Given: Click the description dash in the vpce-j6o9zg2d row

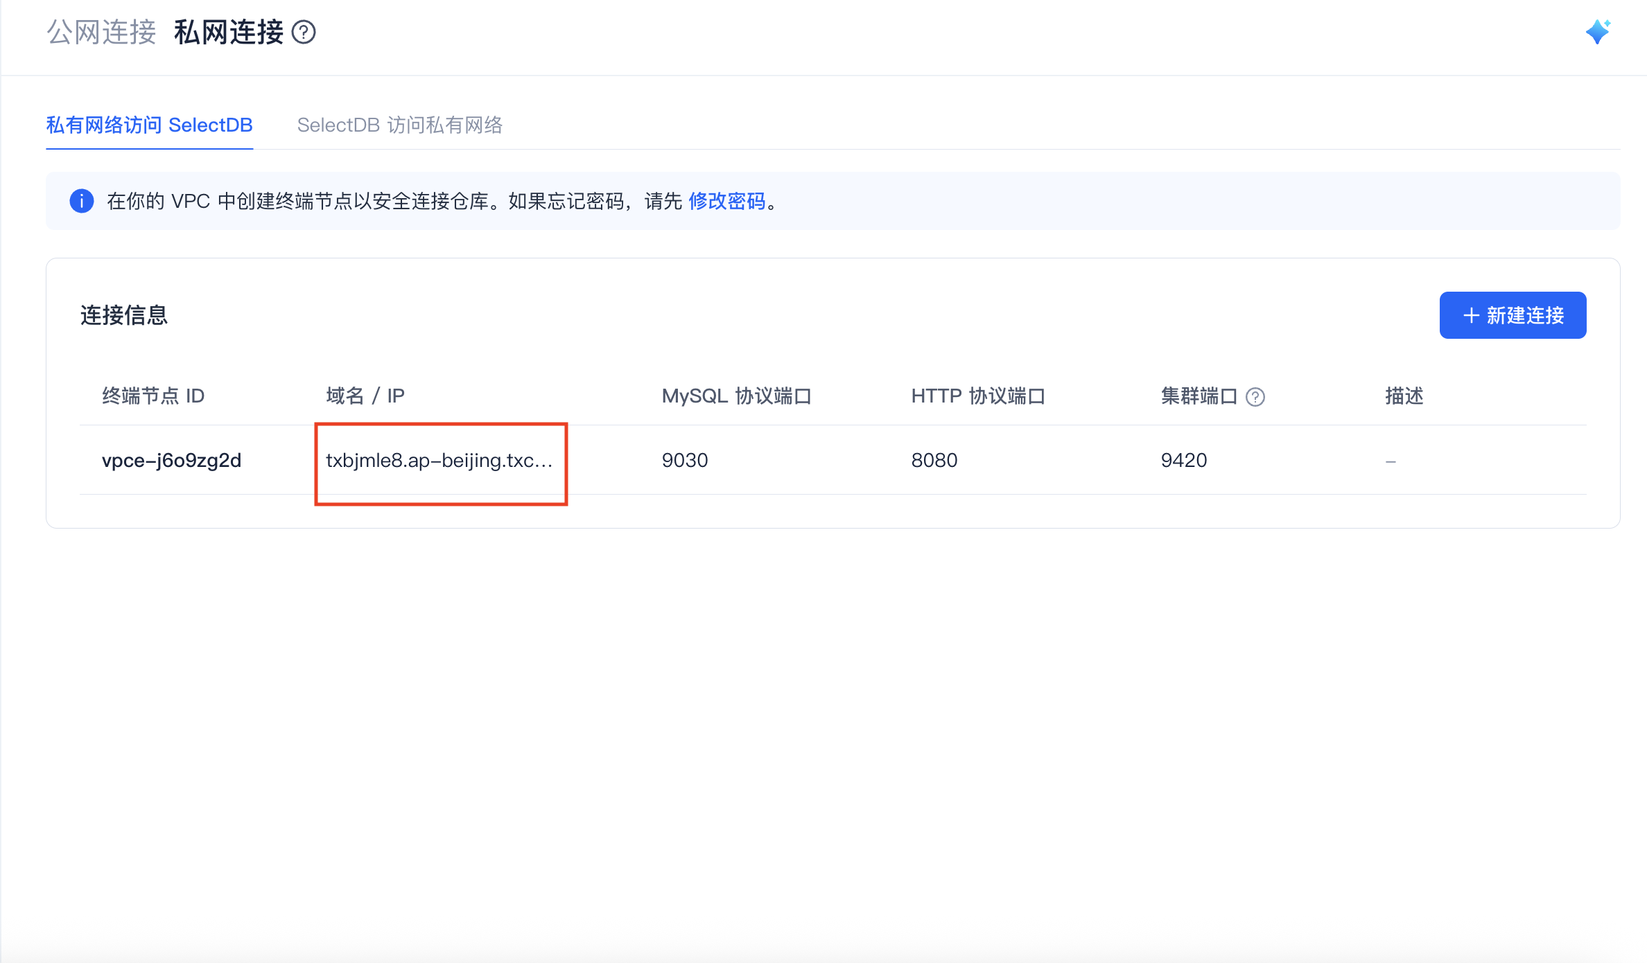Looking at the screenshot, I should [1391, 461].
